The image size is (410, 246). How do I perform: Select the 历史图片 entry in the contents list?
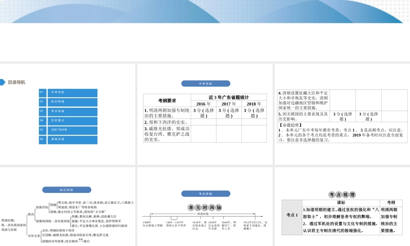[x=73, y=121]
